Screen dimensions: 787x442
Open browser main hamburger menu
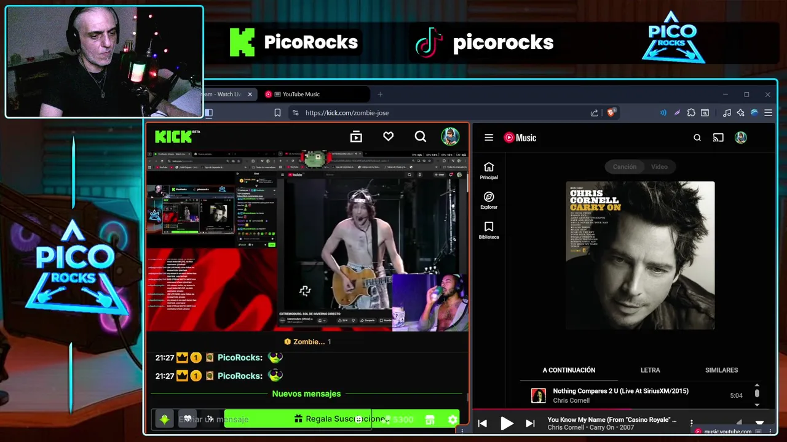pos(768,112)
